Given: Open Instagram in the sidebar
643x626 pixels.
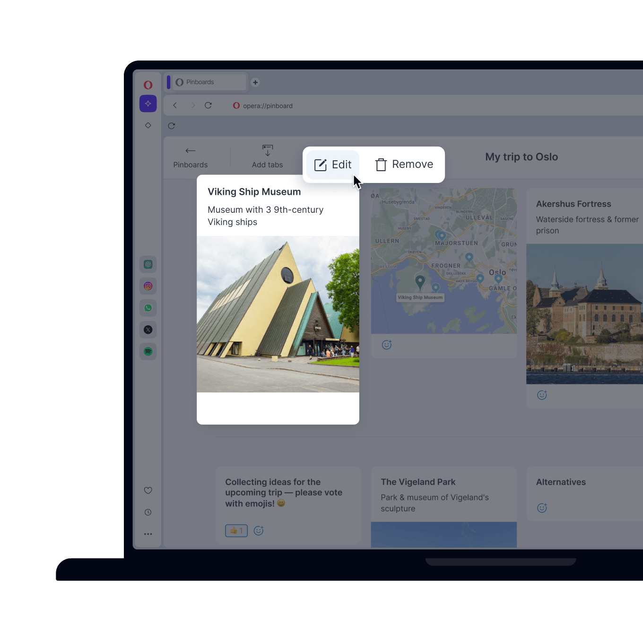Looking at the screenshot, I should [x=148, y=286].
